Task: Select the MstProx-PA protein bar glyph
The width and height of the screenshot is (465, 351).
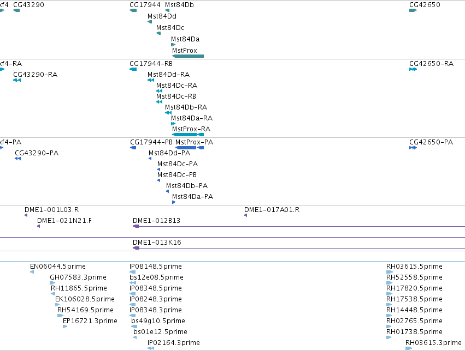Action: coord(190,148)
